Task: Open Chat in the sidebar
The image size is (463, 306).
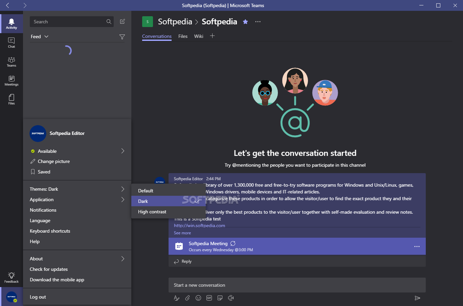Action: click(12, 43)
